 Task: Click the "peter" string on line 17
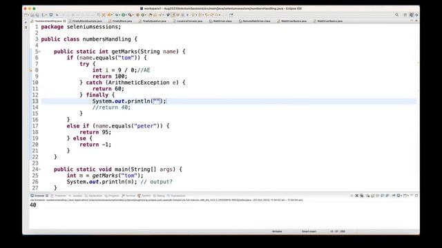(x=145, y=126)
